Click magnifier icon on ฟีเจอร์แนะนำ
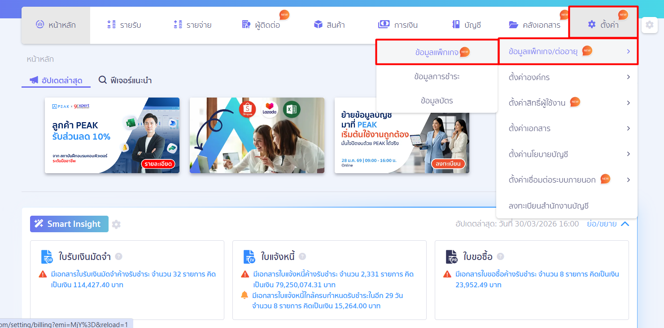This screenshot has height=328, width=664. coord(102,80)
